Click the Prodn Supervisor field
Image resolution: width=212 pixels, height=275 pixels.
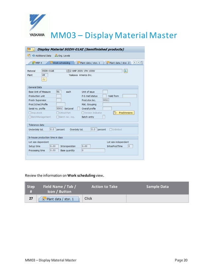[x=58, y=100]
